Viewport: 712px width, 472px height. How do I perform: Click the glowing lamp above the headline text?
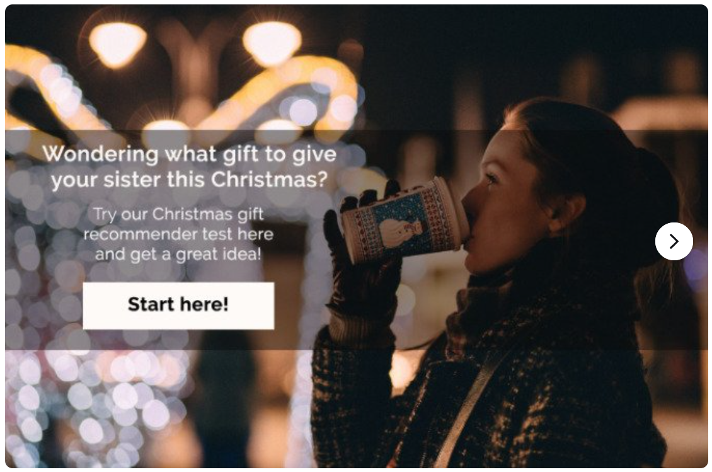[x=118, y=44]
